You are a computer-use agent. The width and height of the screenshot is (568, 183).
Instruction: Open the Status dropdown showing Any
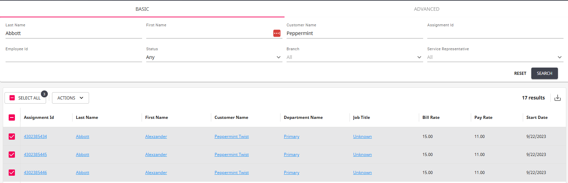[214, 57]
